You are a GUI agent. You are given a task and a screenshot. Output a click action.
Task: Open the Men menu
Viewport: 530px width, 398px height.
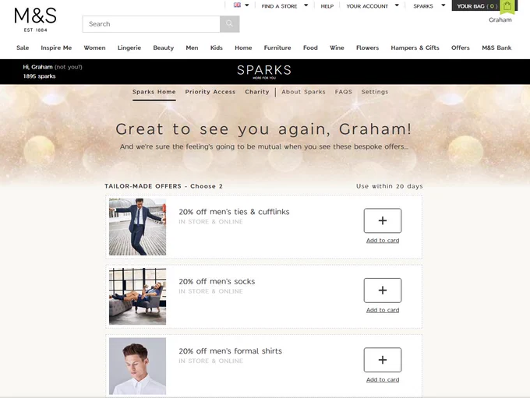(x=192, y=48)
